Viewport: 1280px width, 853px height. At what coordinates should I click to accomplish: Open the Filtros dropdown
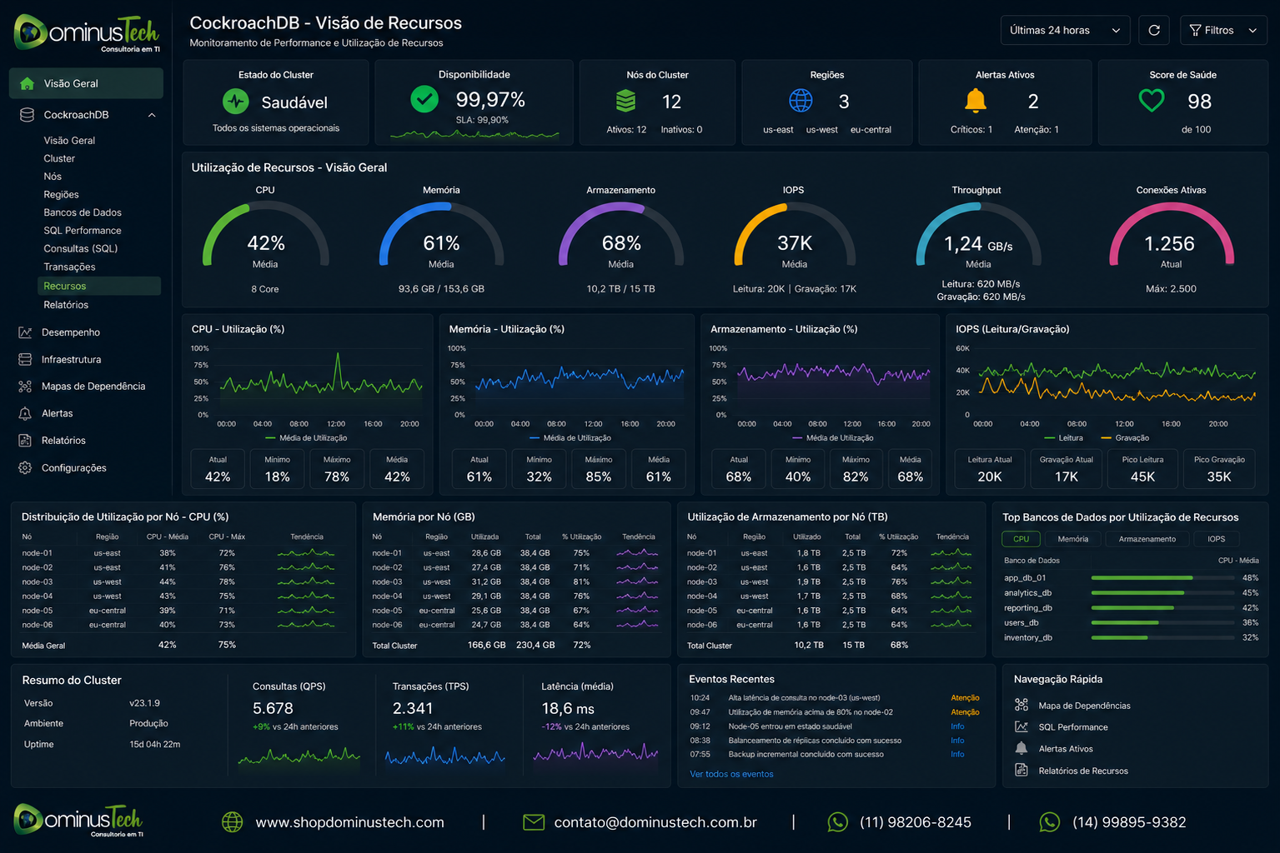1223,30
